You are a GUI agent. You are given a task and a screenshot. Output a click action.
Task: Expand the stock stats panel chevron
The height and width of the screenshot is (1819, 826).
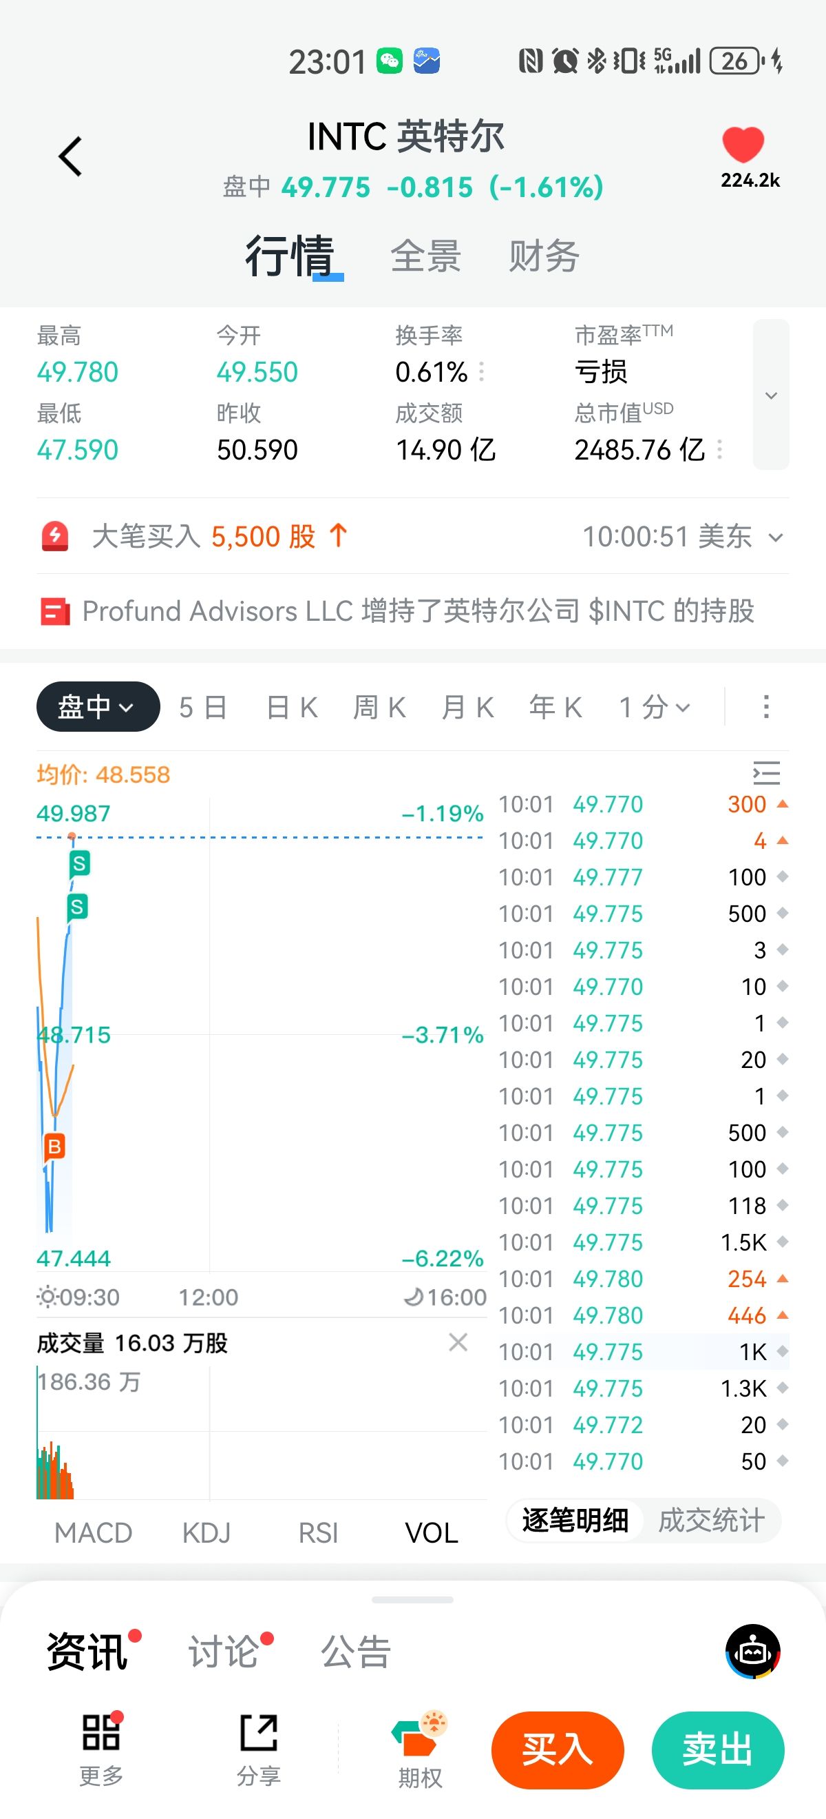coord(771,395)
